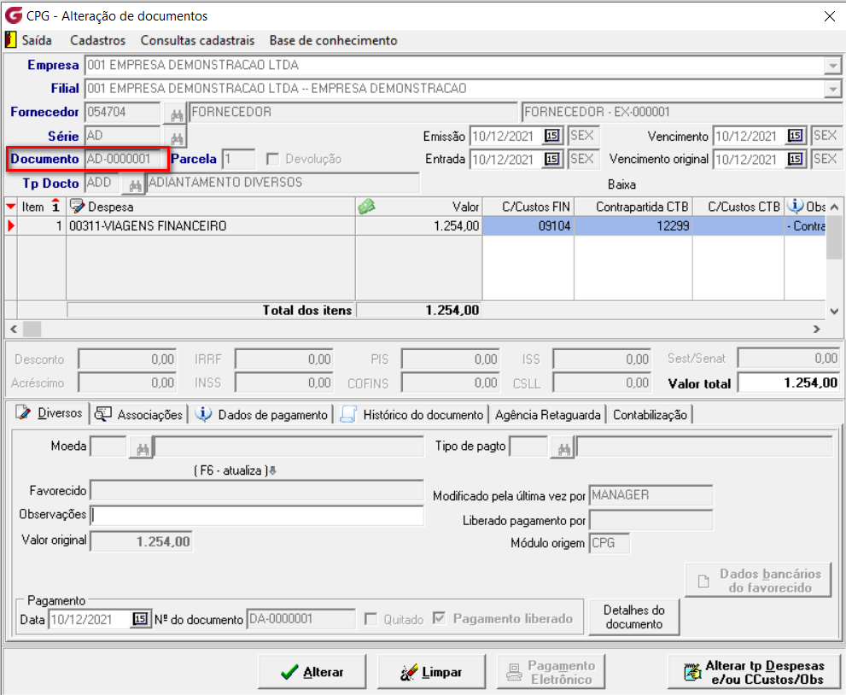The width and height of the screenshot is (846, 695).
Task: Close the CPG Alteração de documentos window
Action: tap(830, 16)
